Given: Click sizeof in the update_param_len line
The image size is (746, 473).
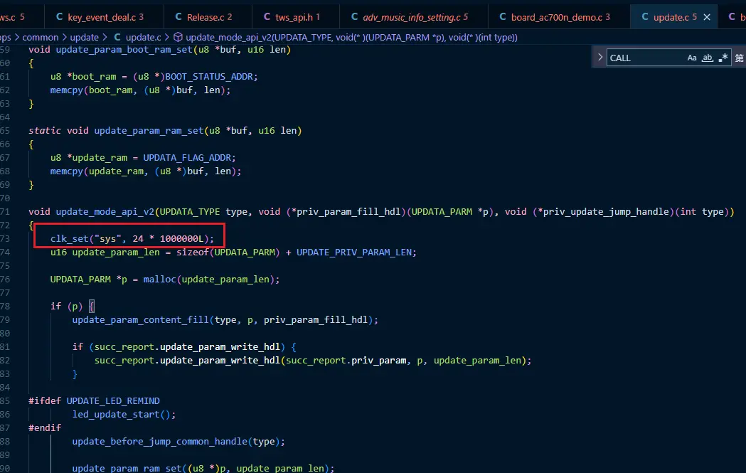Looking at the screenshot, I should 193,253.
